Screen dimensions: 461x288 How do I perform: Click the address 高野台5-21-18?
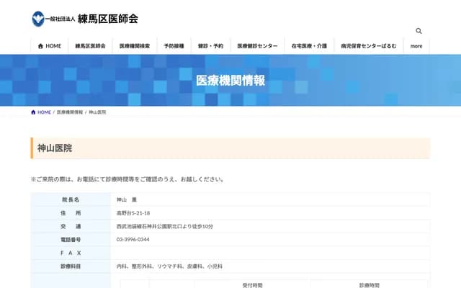point(133,213)
